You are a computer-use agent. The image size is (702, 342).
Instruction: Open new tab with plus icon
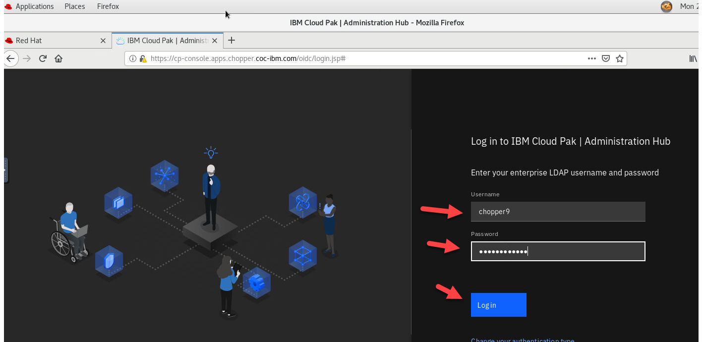pos(231,40)
